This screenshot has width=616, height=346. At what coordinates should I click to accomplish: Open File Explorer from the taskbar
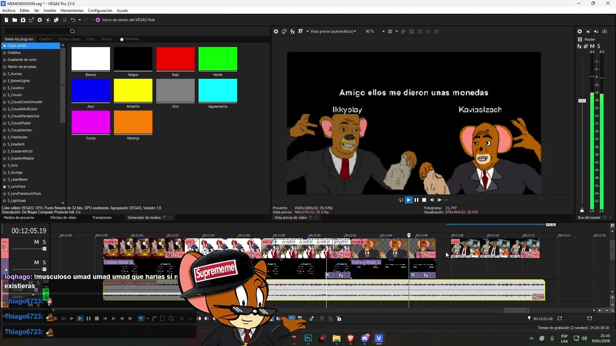coord(336,338)
